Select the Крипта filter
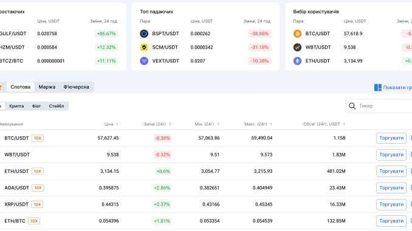This screenshot has height=231, width=412. pos(16,106)
